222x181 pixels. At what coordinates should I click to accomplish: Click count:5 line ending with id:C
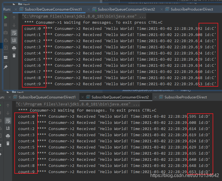(120, 59)
